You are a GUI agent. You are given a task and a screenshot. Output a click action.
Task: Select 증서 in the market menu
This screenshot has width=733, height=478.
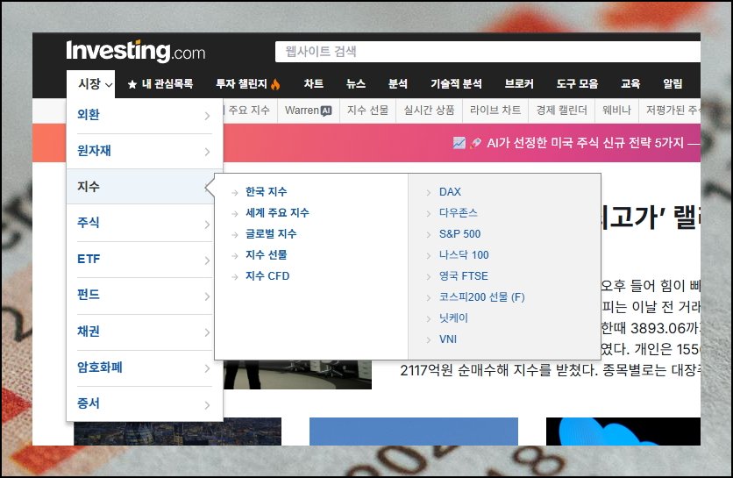pyautogui.click(x=89, y=403)
